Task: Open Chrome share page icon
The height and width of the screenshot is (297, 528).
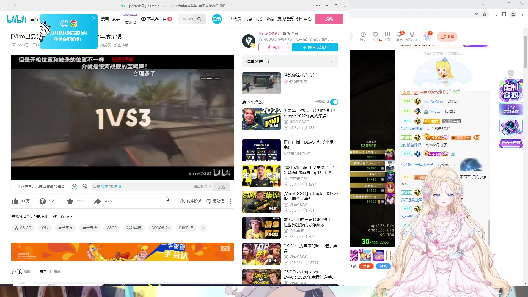Action: click(x=475, y=14)
